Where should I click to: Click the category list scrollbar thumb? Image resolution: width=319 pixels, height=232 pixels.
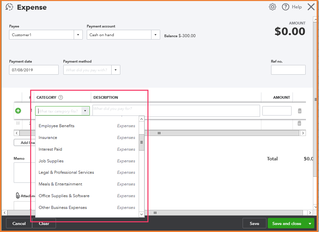[x=142, y=142]
